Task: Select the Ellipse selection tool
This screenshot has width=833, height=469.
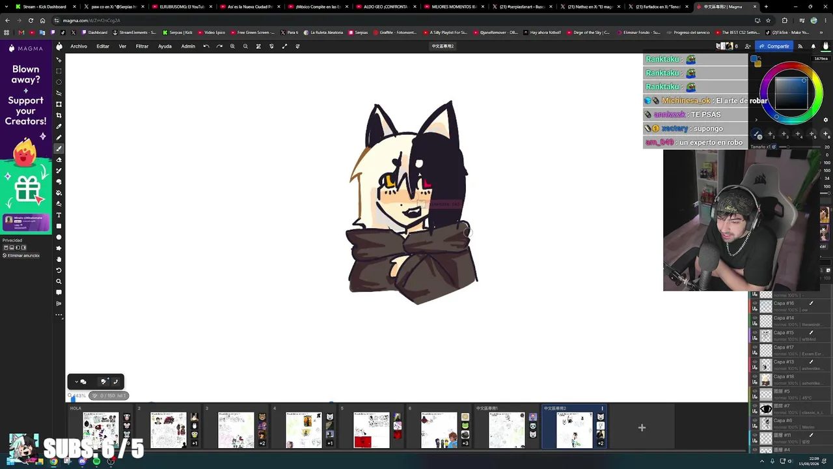Action: [59, 82]
